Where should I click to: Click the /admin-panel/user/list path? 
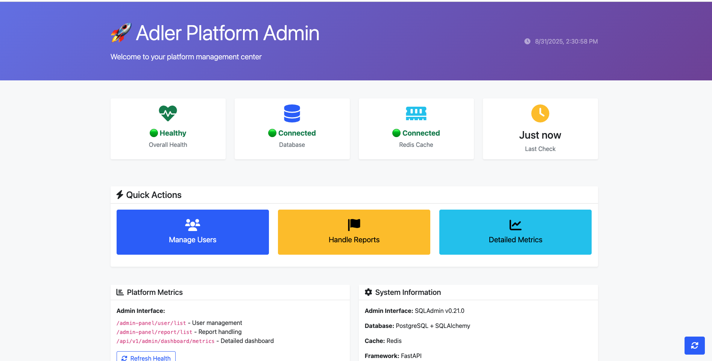coord(151,323)
